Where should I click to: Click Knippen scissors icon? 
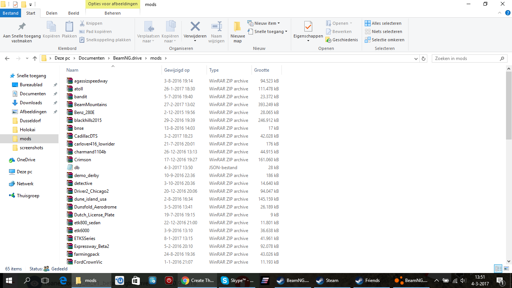click(82, 23)
